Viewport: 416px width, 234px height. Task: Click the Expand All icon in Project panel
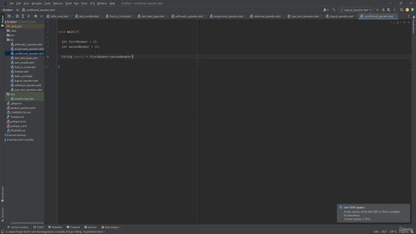point(23,16)
